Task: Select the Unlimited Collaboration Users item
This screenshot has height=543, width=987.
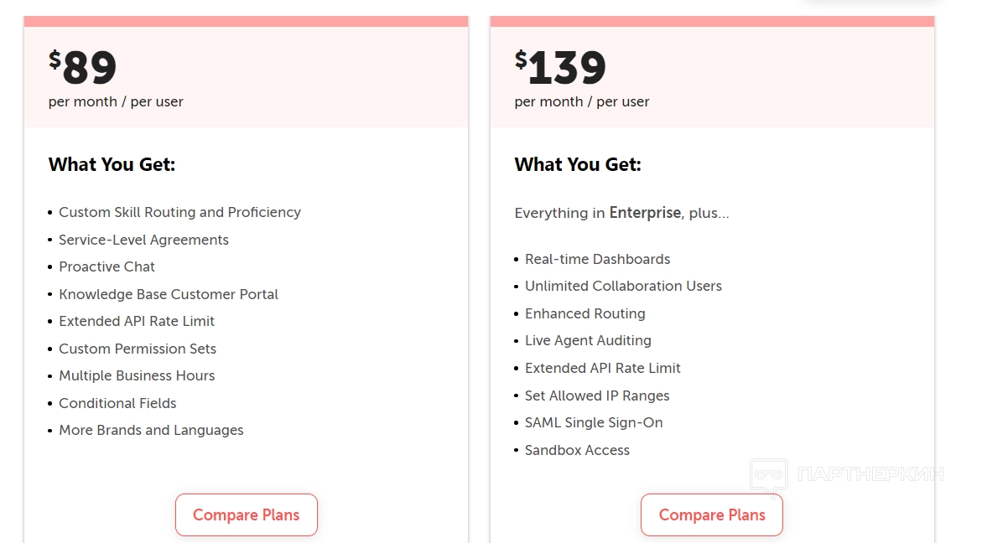Action: pyautogui.click(x=623, y=286)
